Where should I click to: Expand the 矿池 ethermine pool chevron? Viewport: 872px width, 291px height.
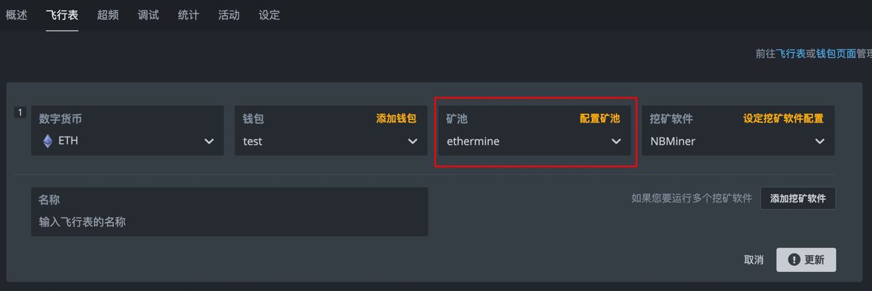coord(616,142)
